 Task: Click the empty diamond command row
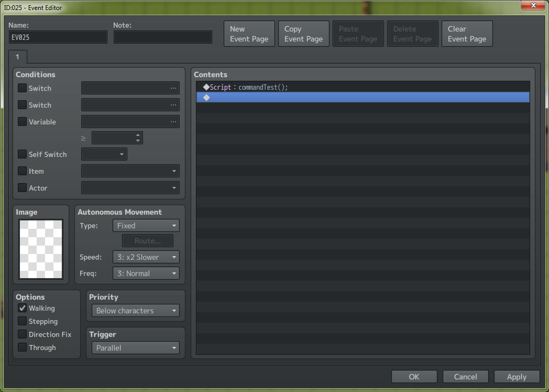[x=361, y=98]
